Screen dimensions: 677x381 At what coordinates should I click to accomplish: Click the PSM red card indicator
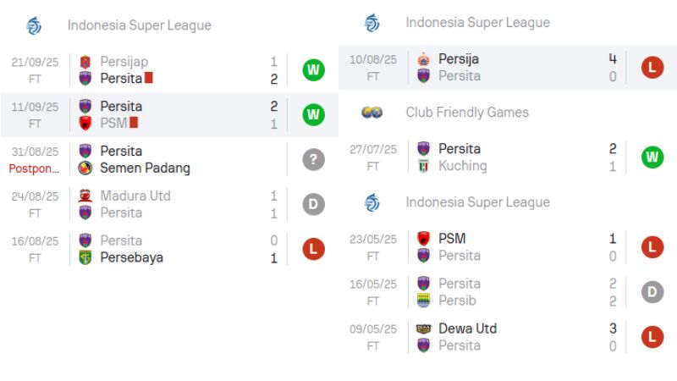134,123
